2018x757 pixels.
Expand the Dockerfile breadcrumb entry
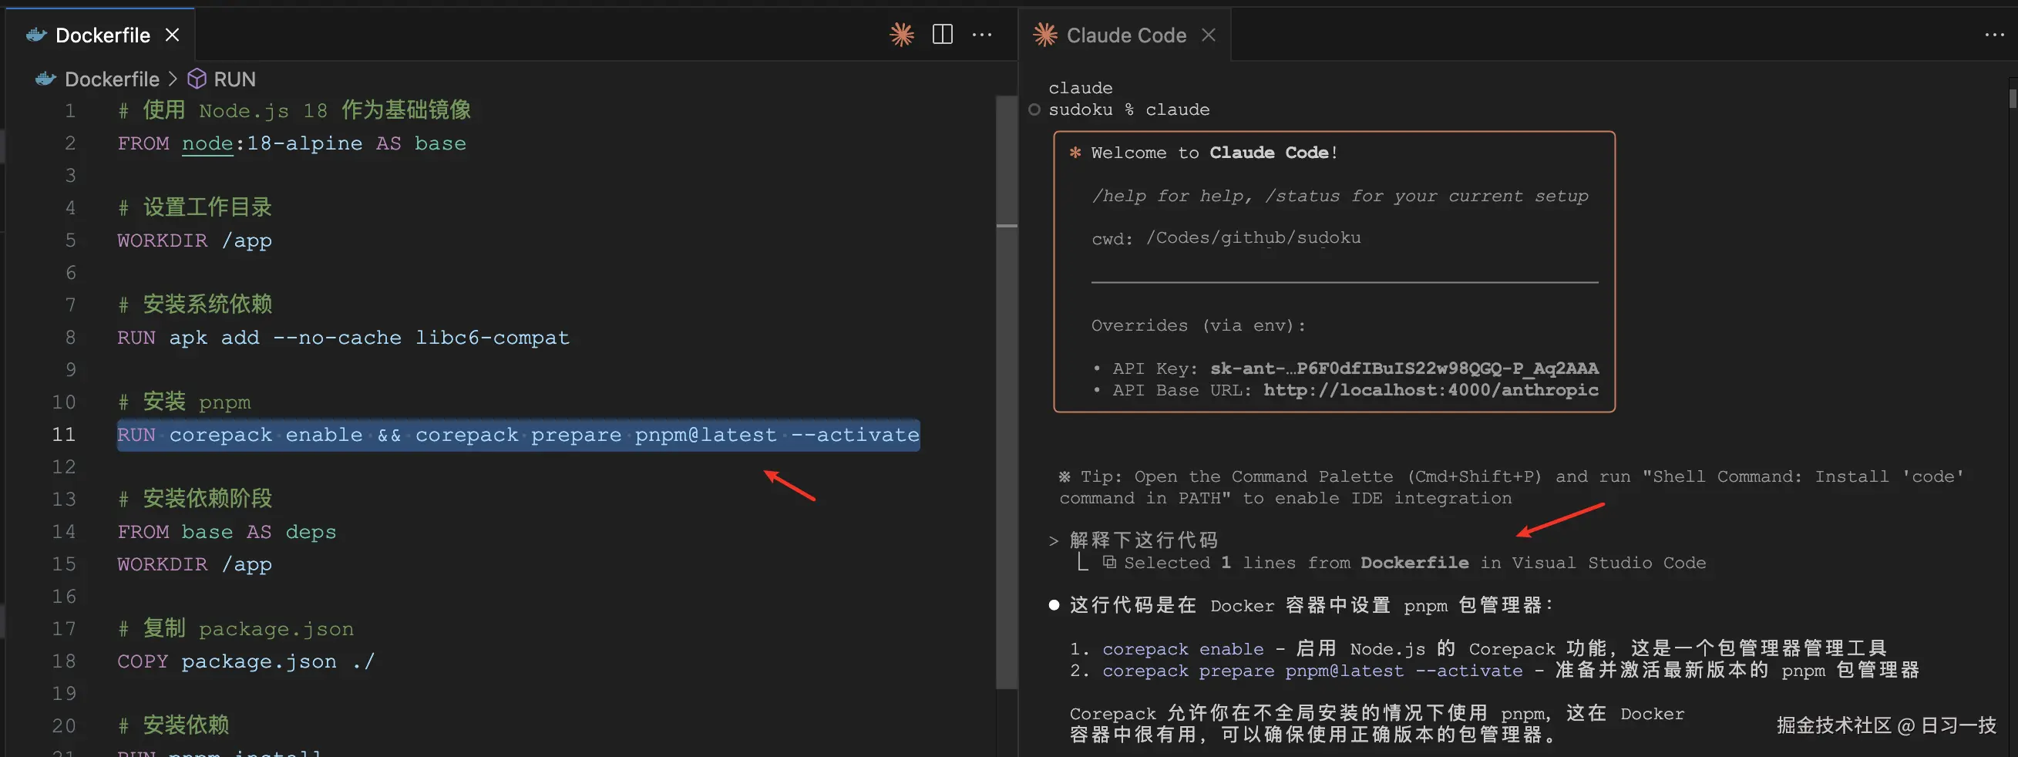coord(111,79)
